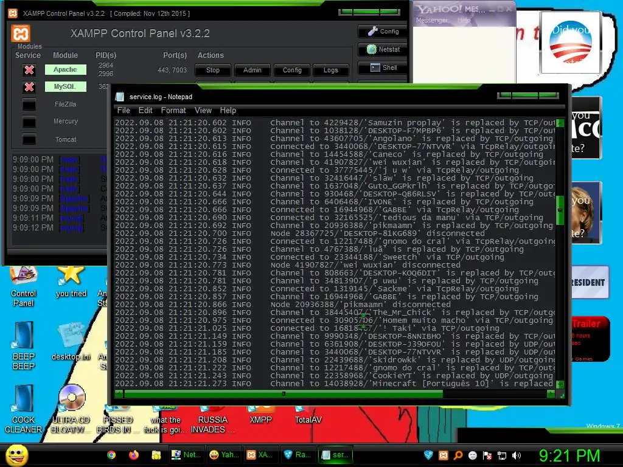The width and height of the screenshot is (623, 467).
Task: Select the green Apache module label
Action: [65, 69]
